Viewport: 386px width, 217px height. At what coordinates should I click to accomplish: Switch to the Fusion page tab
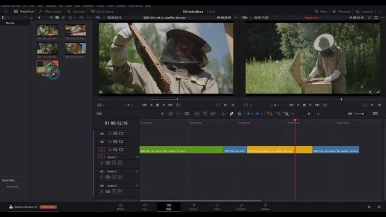click(193, 207)
